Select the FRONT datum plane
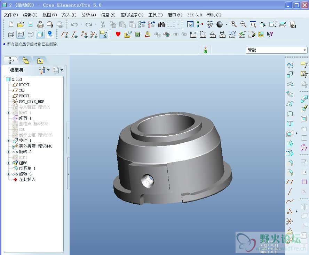This screenshot has height=255, width=309. point(24,96)
